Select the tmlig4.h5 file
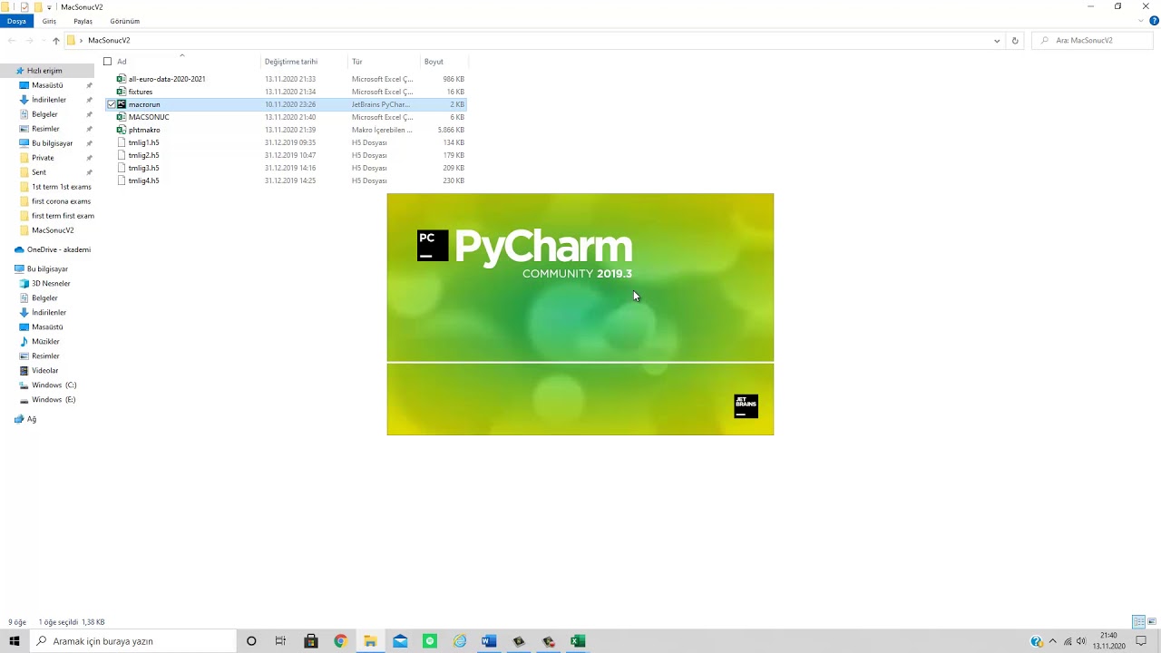 (143, 180)
